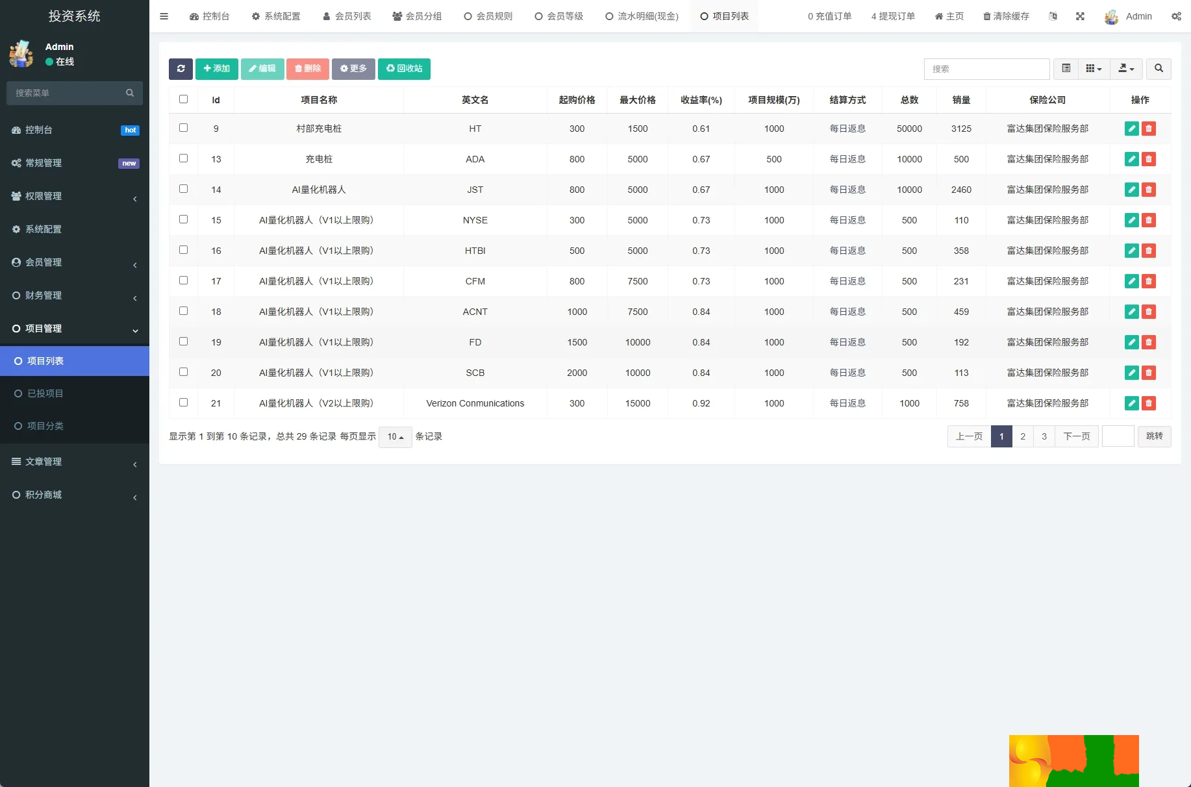Image resolution: width=1191 pixels, height=787 pixels.
Task: Click the refresh table icon button
Action: pos(181,69)
